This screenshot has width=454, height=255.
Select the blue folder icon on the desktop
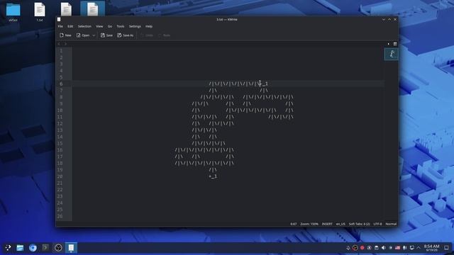(x=13, y=12)
